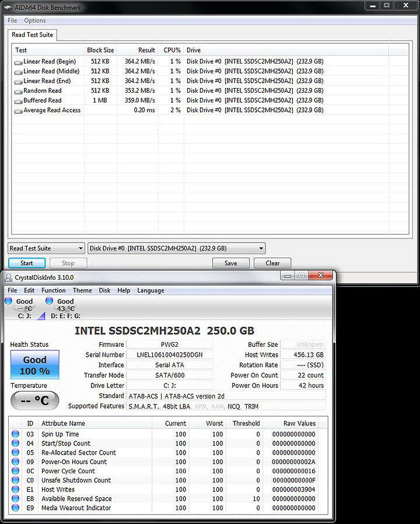420x524 pixels.
Task: Click the Linear Read (End) drive icon
Action: click(19, 82)
